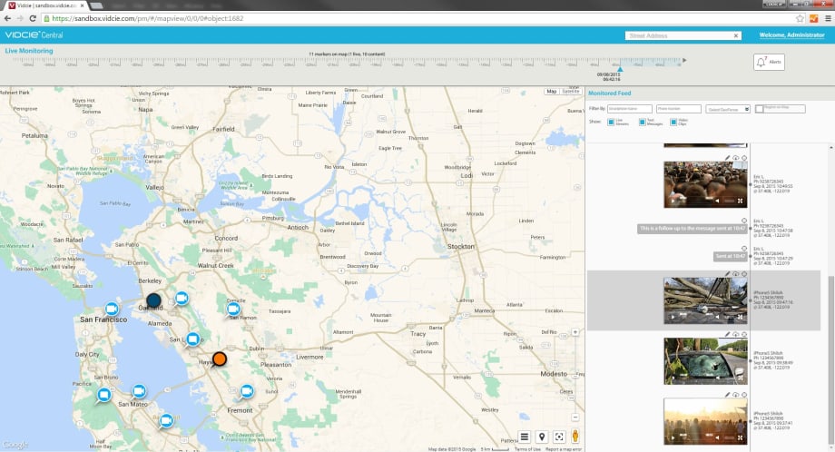Select circle marker above windshield video
This screenshot has width=835, height=452.
(744, 334)
